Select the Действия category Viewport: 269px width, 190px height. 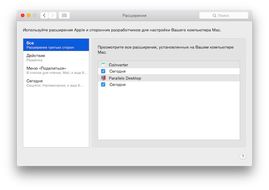point(56,58)
